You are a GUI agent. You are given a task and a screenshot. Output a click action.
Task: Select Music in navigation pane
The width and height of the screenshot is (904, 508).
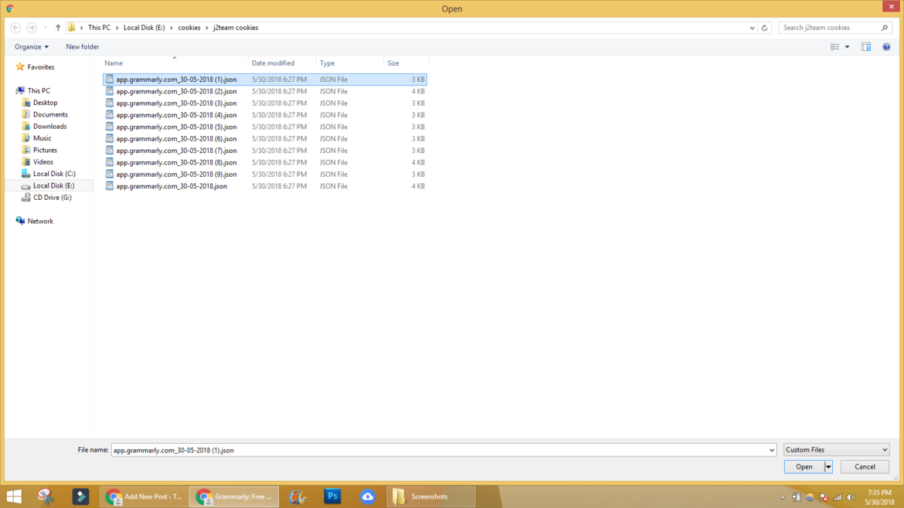coord(42,138)
